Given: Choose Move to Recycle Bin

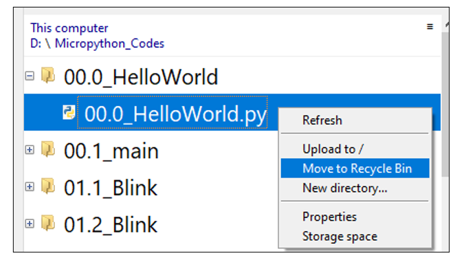Looking at the screenshot, I should (355, 169).
